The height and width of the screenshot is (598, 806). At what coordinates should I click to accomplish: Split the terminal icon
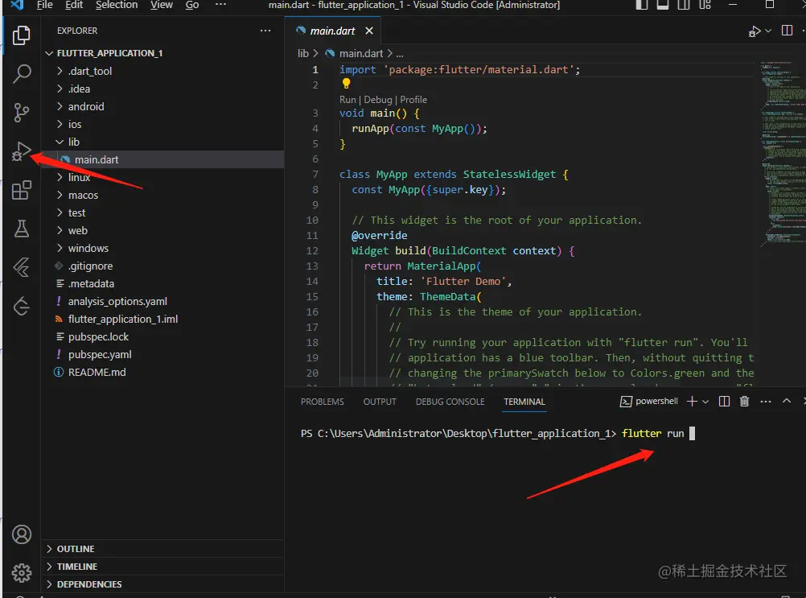[x=724, y=402]
